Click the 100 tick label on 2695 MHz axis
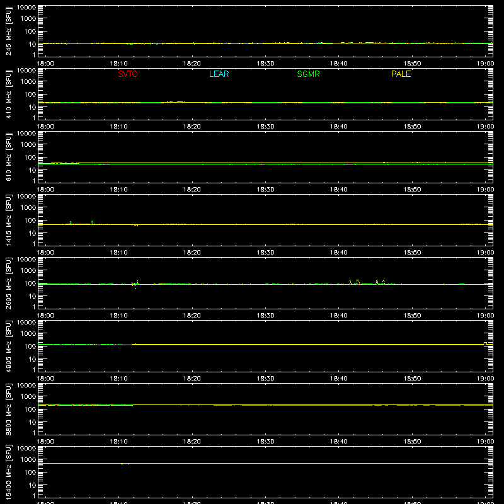 coord(30,283)
